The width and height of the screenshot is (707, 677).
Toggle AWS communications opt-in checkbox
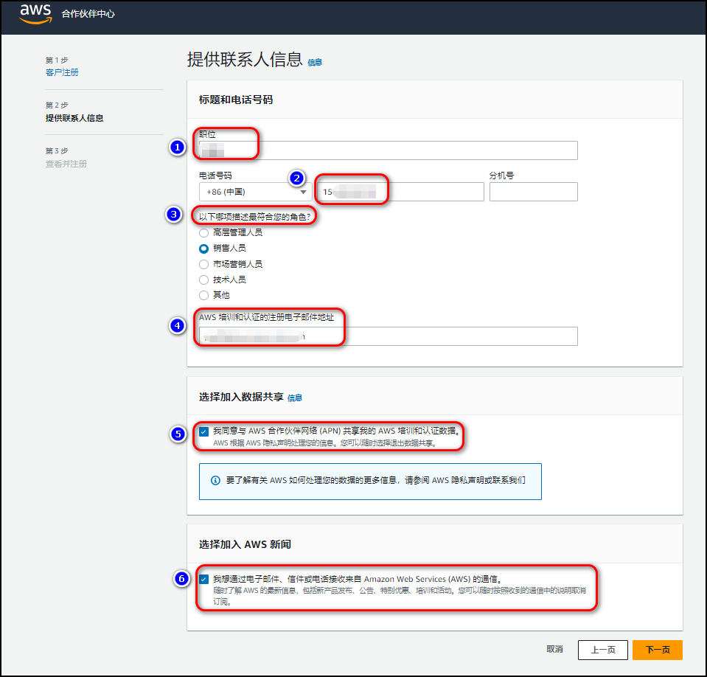pos(203,580)
